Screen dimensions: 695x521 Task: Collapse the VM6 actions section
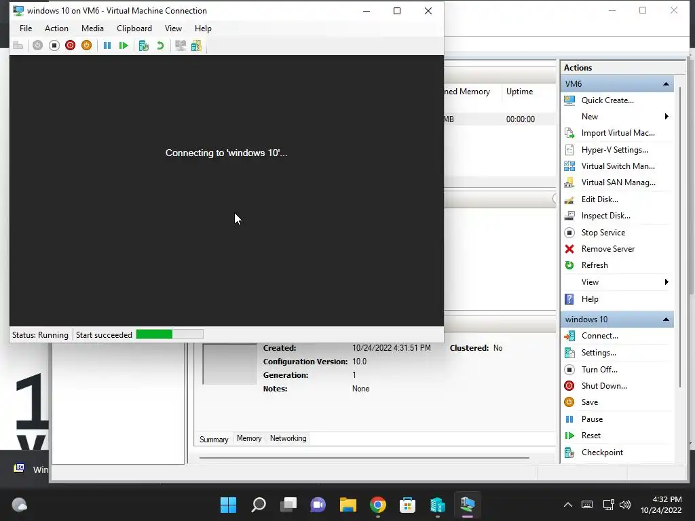666,83
